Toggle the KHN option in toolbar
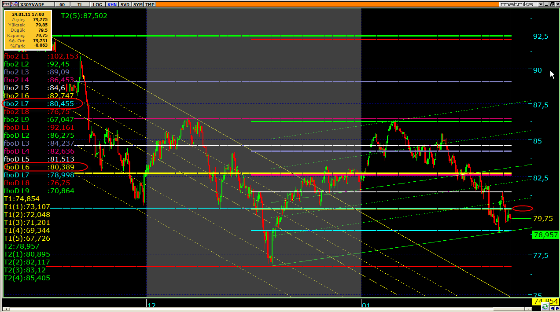Viewport: 560px width, 312px height. tap(112, 4)
